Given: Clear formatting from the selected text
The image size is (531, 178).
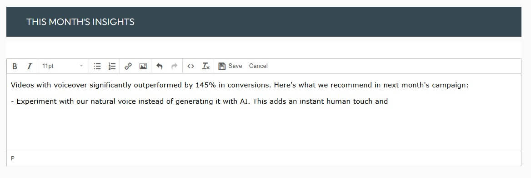Looking at the screenshot, I should tap(205, 66).
